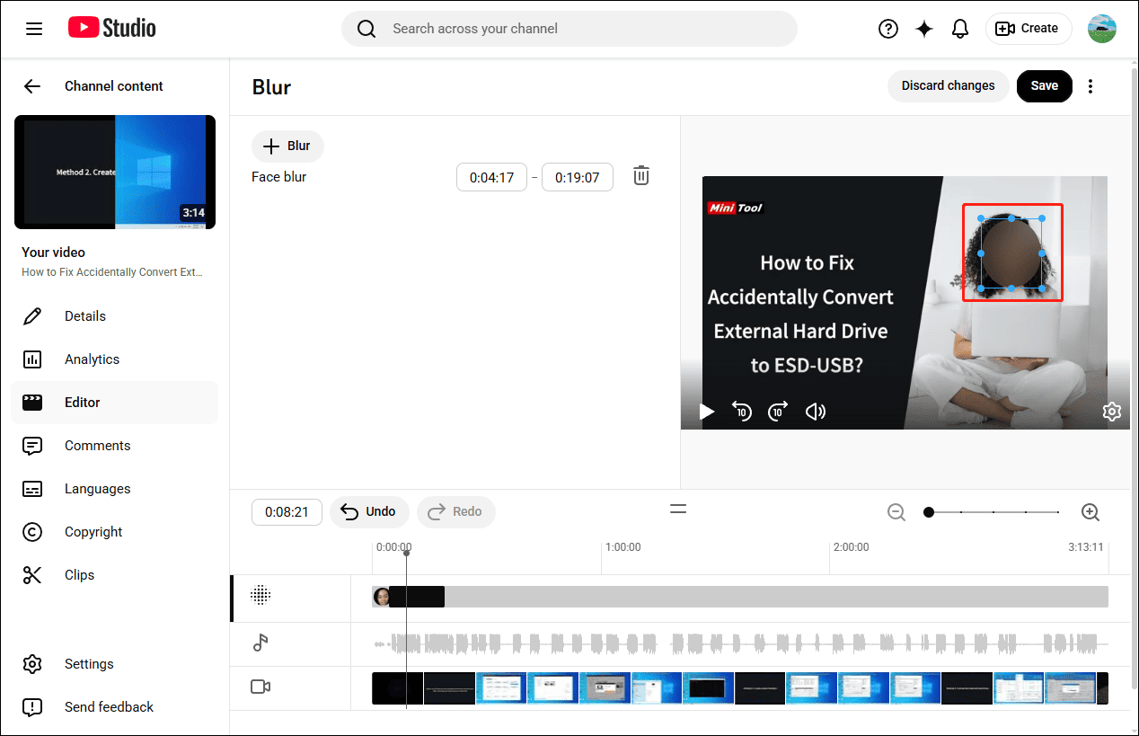Open the Analytics panel icon
Image resolution: width=1139 pixels, height=736 pixels.
coord(32,359)
